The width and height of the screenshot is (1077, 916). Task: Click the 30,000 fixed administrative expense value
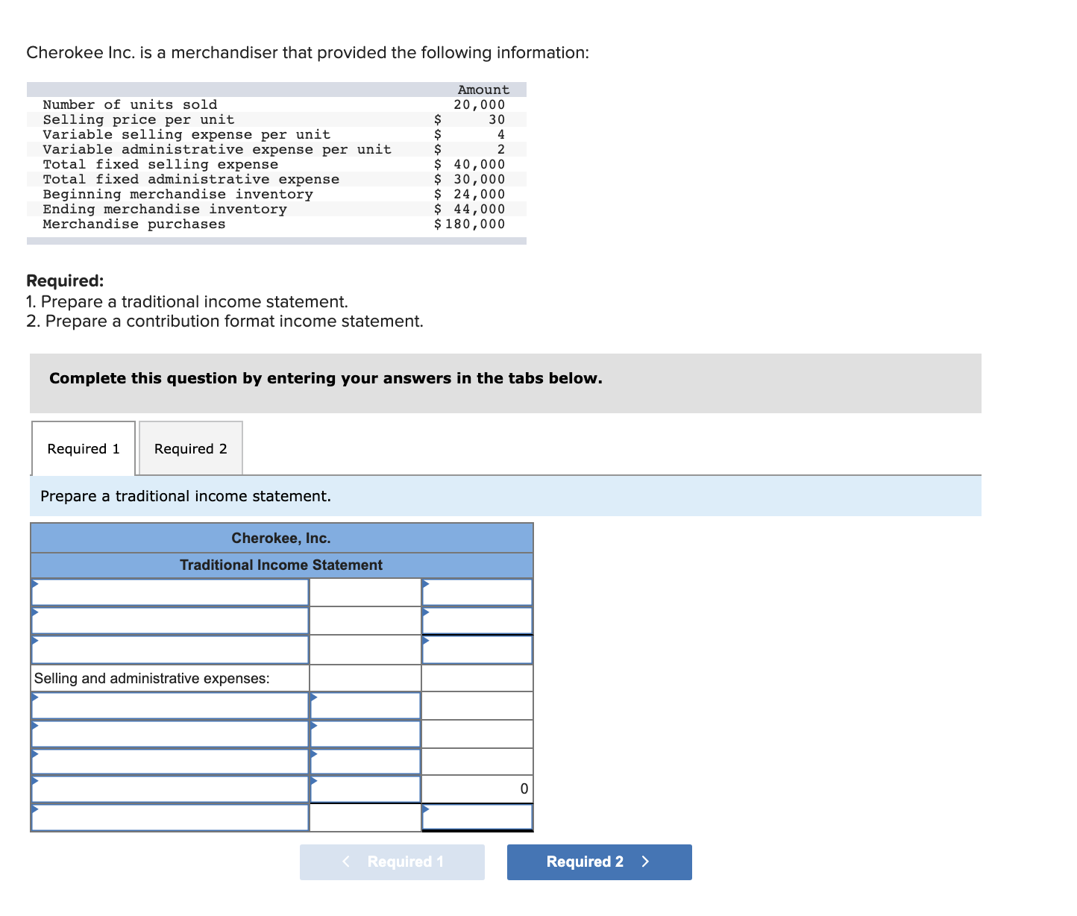coord(480,179)
